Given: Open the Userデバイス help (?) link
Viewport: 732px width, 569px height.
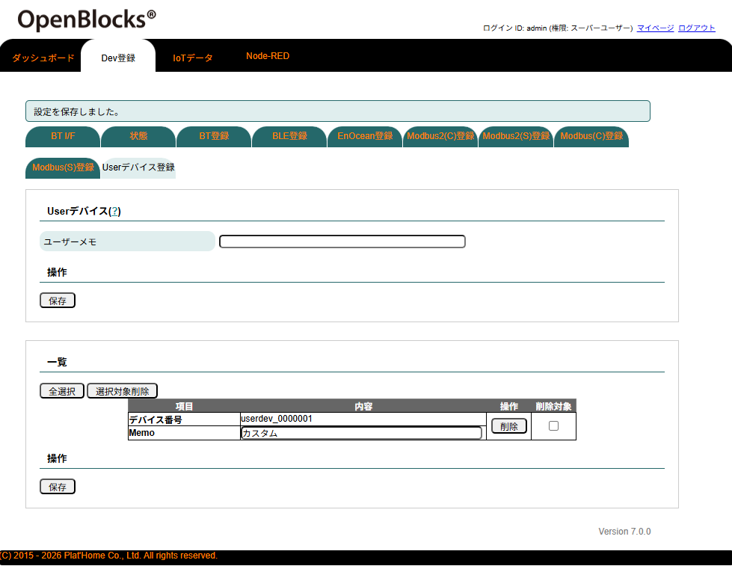Looking at the screenshot, I should click(114, 212).
